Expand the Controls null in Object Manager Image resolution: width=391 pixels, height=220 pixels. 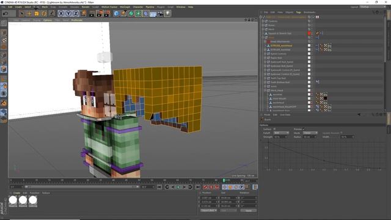pos(263,21)
